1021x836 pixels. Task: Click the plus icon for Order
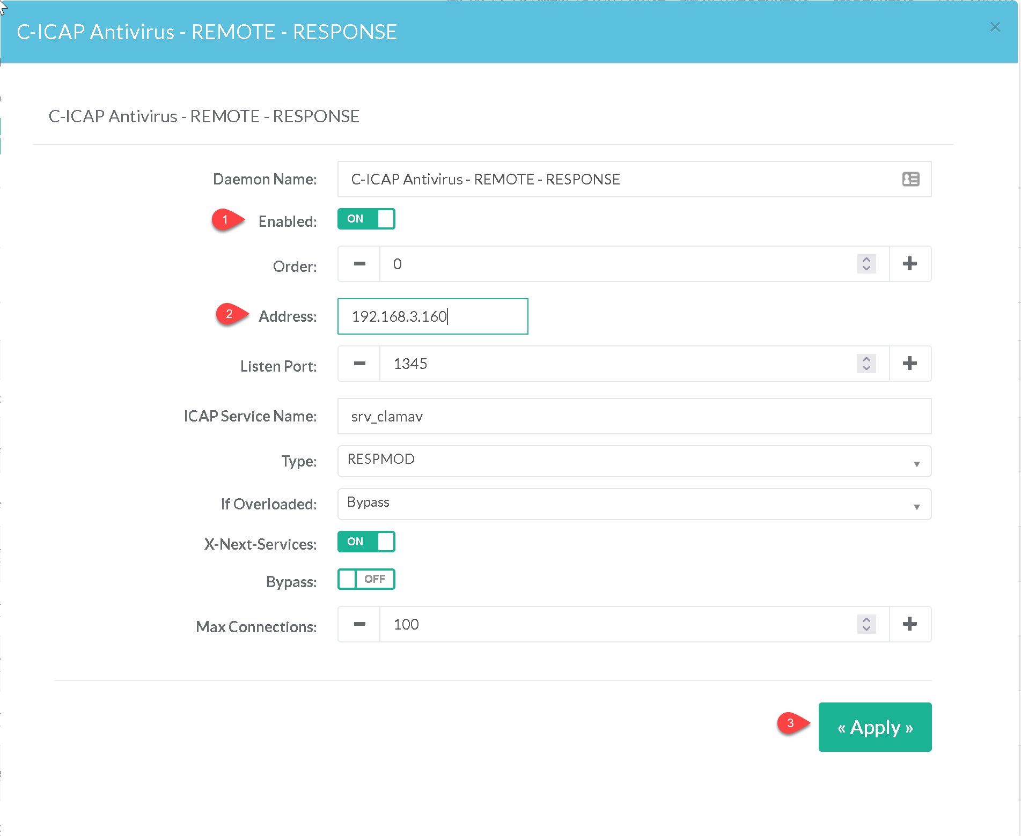[909, 264]
